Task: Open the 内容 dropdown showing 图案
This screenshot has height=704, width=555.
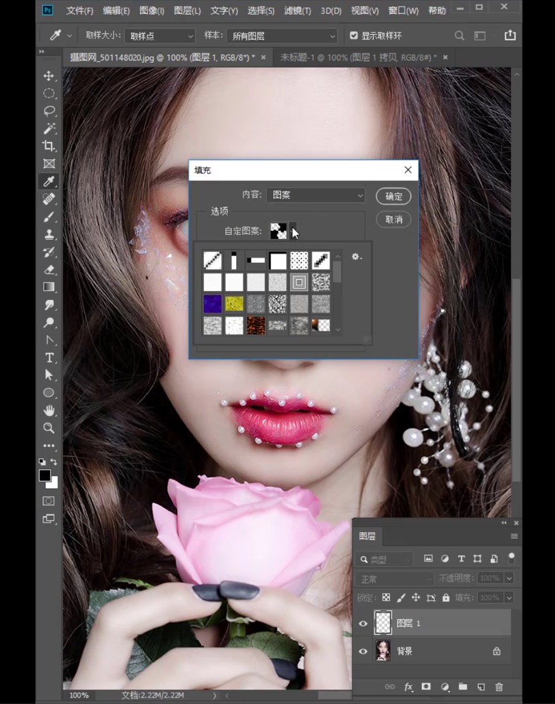Action: 316,195
